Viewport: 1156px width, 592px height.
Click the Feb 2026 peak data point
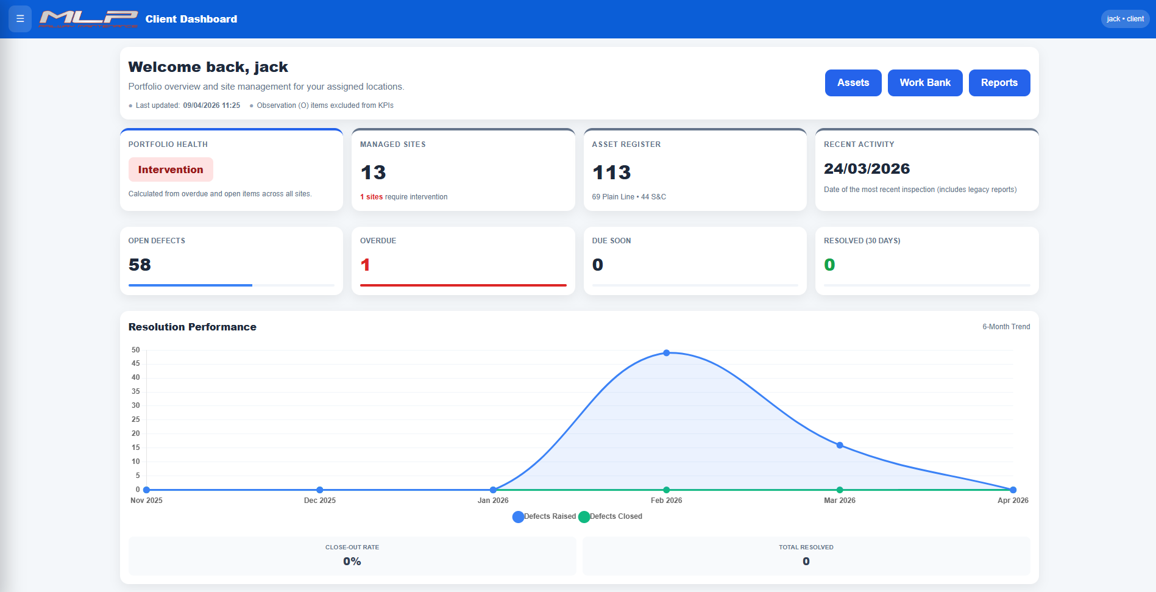667,352
